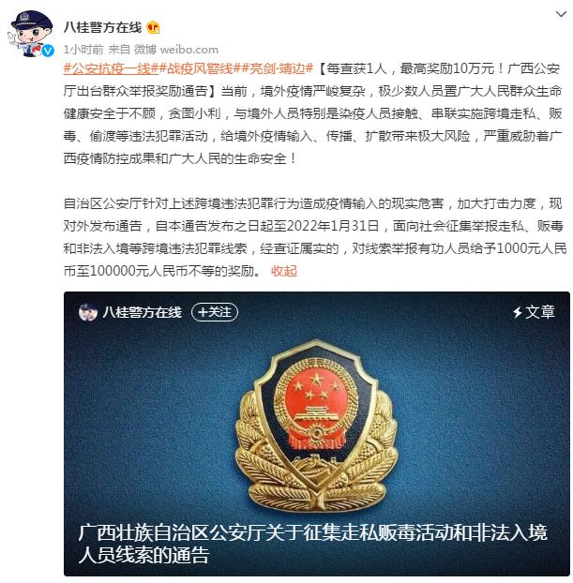The height and width of the screenshot is (583, 573).
Task: Open the #亮剑·靖边# hashtag
Action: (278, 68)
